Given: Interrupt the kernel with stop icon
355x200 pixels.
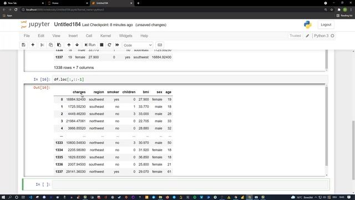Looking at the screenshot, I should coord(102,45).
